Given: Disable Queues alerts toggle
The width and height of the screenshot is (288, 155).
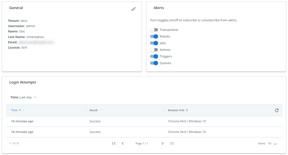Looking at the screenshot, I should [154, 63].
